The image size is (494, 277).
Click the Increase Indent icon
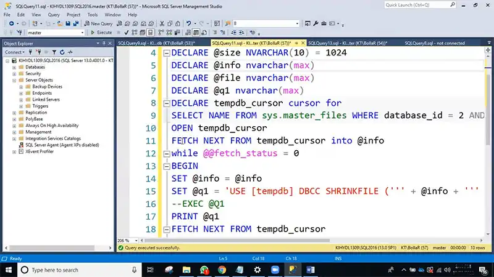pyautogui.click(x=241, y=33)
